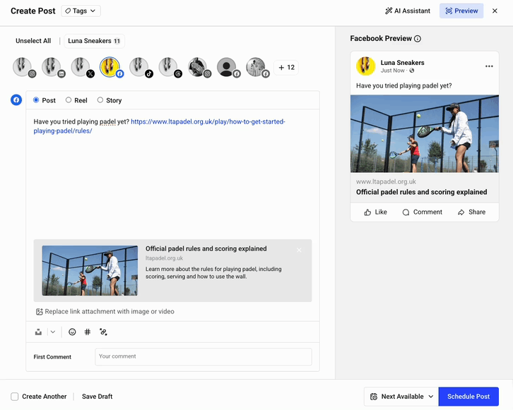Image resolution: width=513 pixels, height=410 pixels.
Task: Click link card description about padel rules
Action: [213, 273]
